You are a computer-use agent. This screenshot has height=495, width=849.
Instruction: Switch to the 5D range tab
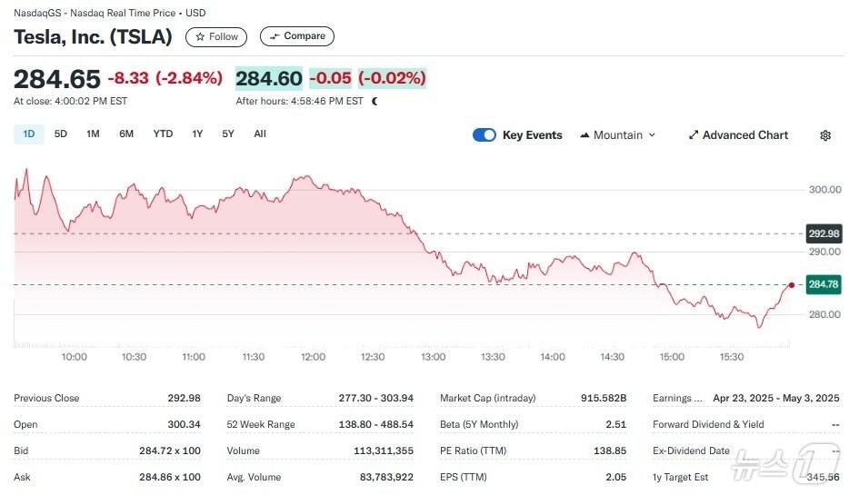pos(61,134)
